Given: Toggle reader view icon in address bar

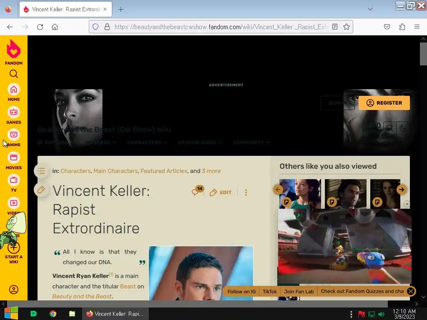Looking at the screenshot, I should pos(335,27).
